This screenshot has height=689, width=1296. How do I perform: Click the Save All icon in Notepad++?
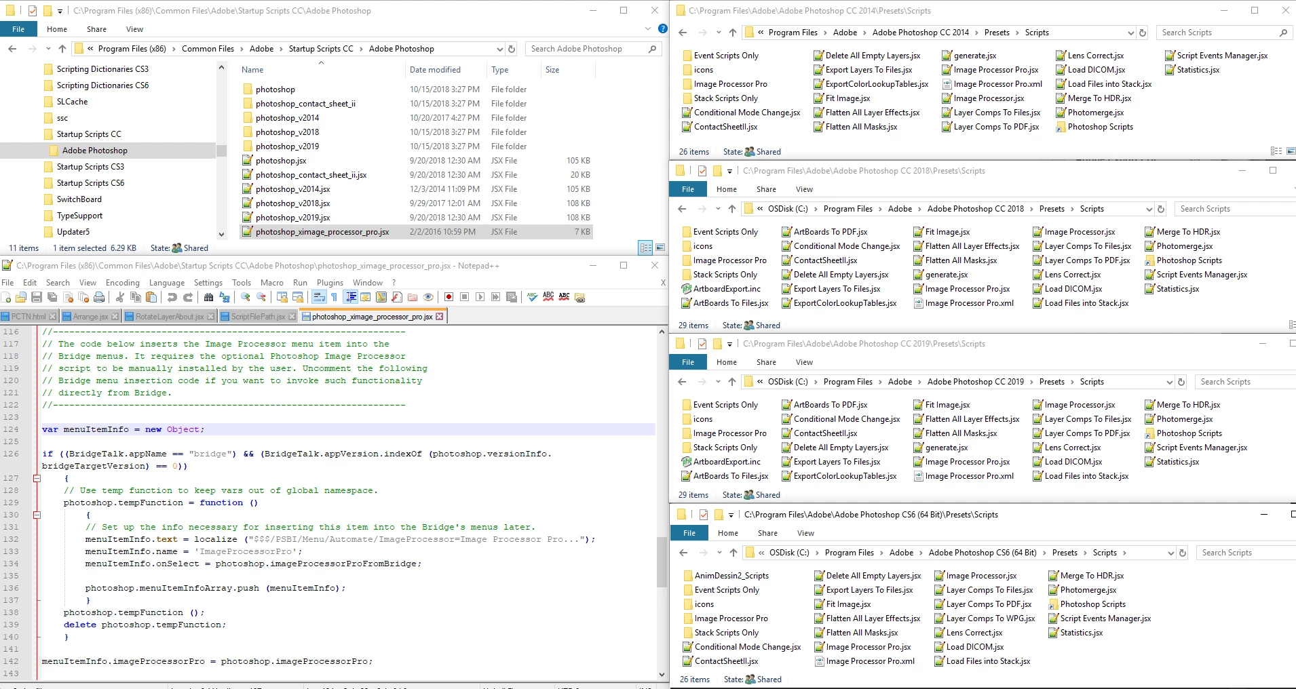[x=52, y=297]
